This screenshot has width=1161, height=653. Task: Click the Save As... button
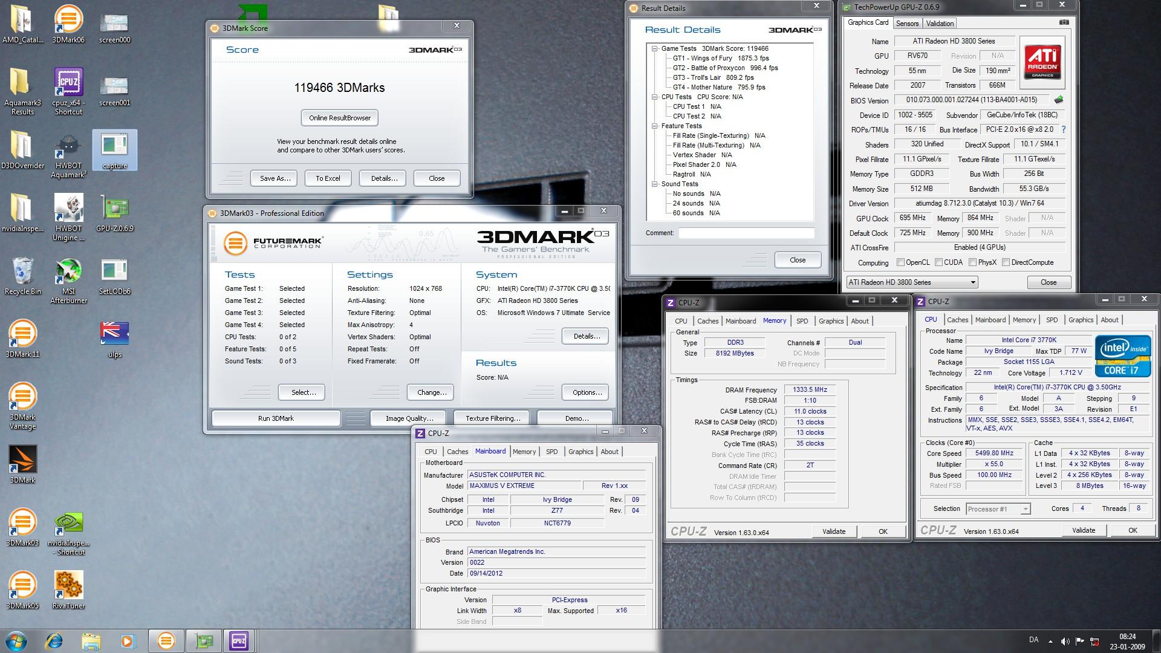tap(275, 178)
